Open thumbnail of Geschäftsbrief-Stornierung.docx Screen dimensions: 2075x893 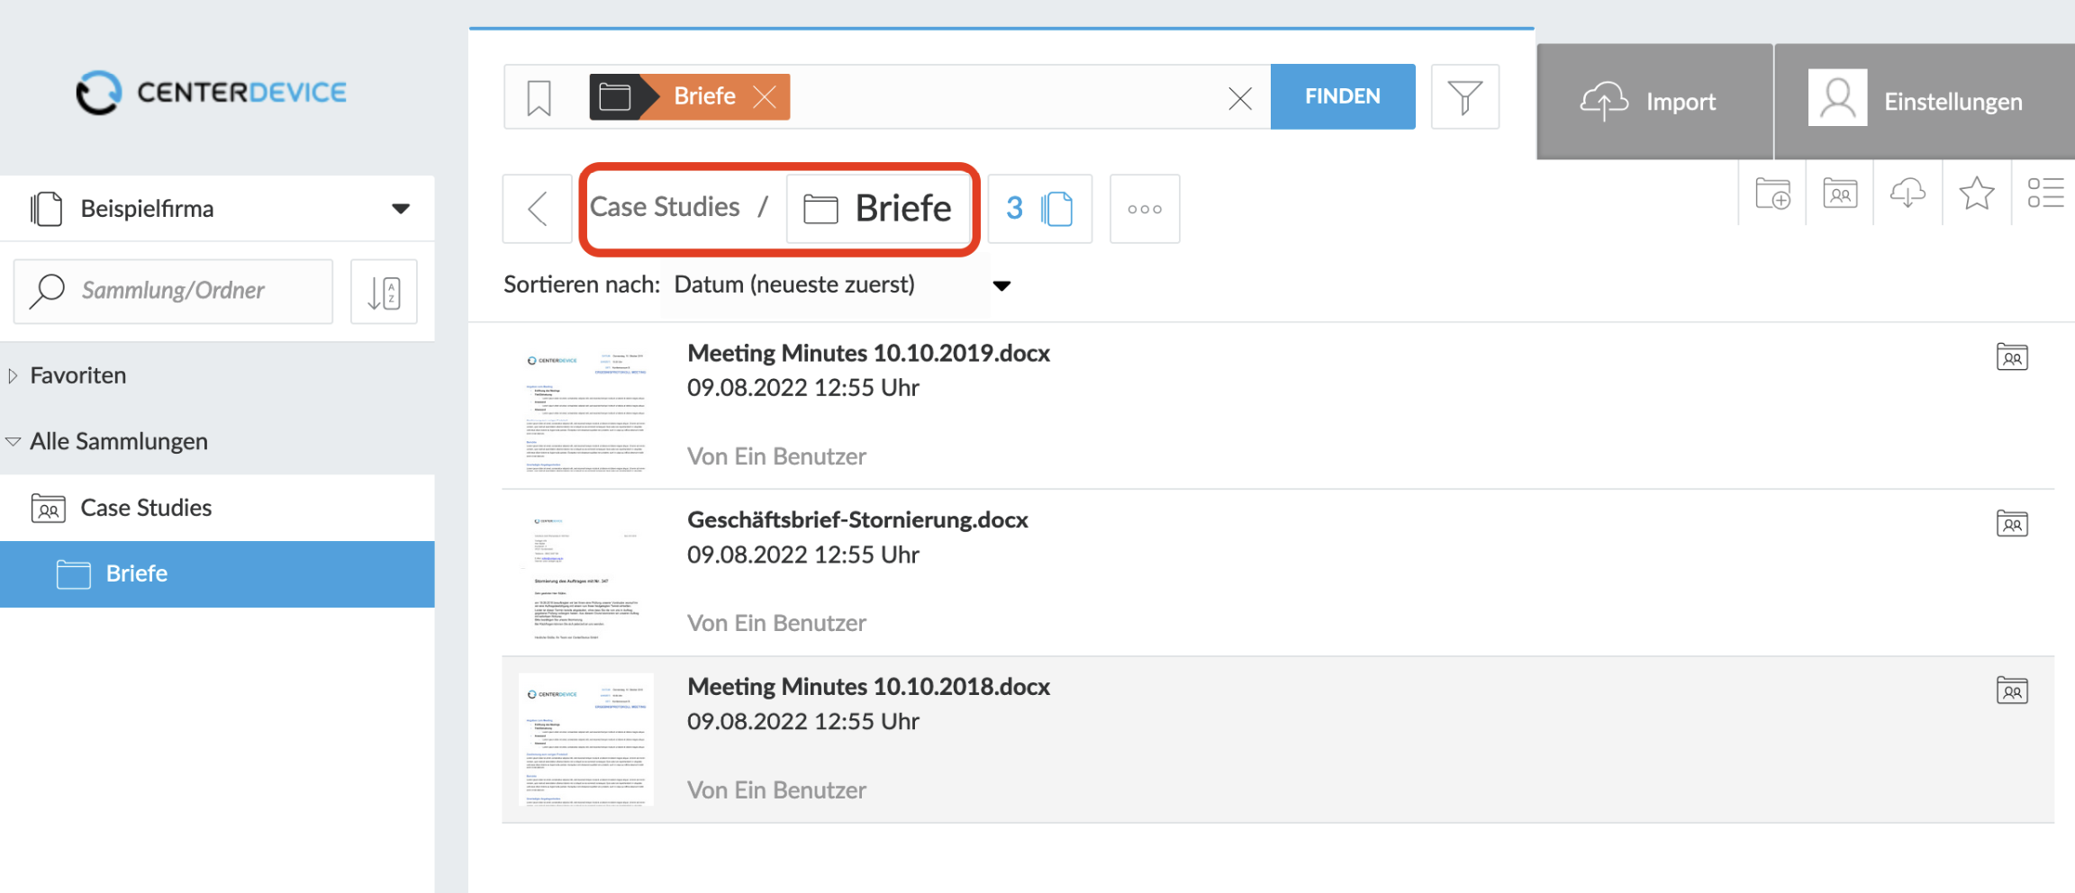pyautogui.click(x=586, y=573)
